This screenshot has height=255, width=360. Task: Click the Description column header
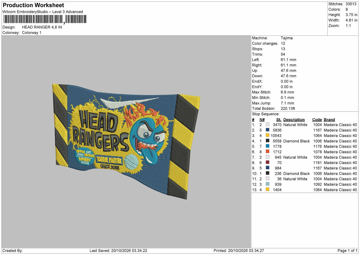pos(294,119)
